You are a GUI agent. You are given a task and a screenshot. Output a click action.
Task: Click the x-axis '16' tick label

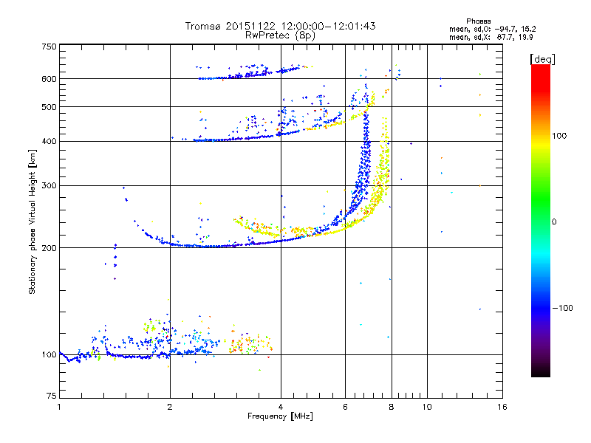point(502,407)
